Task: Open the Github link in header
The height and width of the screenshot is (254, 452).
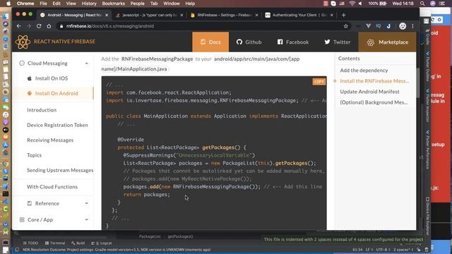Action: pyautogui.click(x=249, y=42)
